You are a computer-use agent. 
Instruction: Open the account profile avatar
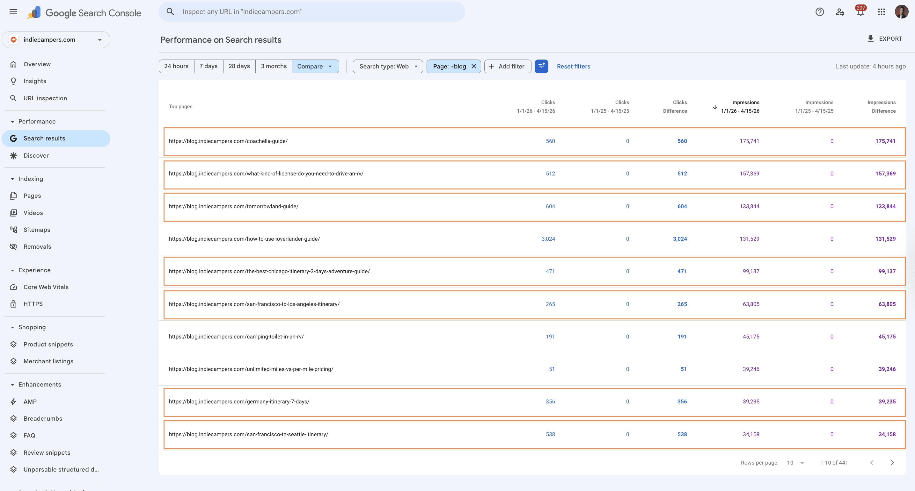[902, 12]
